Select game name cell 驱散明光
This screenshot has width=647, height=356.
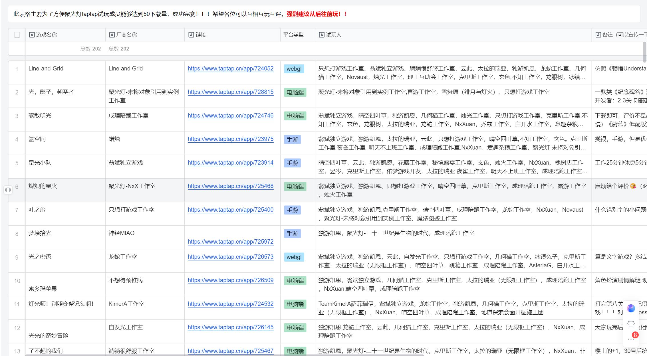pyautogui.click(x=65, y=120)
